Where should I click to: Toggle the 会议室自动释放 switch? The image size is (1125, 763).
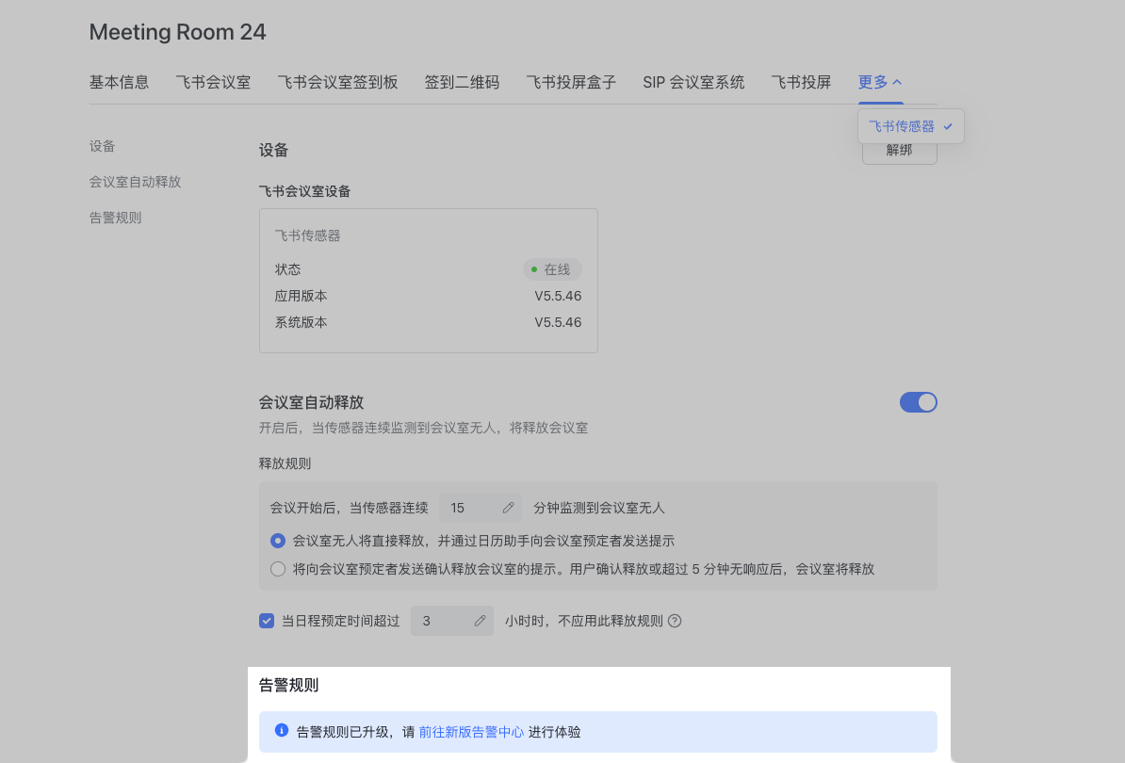pyautogui.click(x=919, y=402)
